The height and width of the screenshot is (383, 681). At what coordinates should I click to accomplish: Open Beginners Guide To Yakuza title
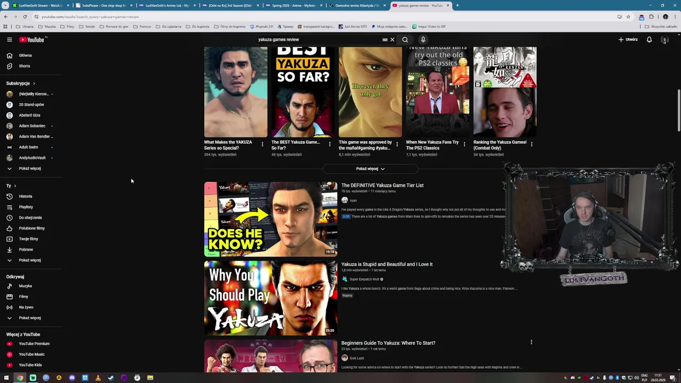pos(388,343)
